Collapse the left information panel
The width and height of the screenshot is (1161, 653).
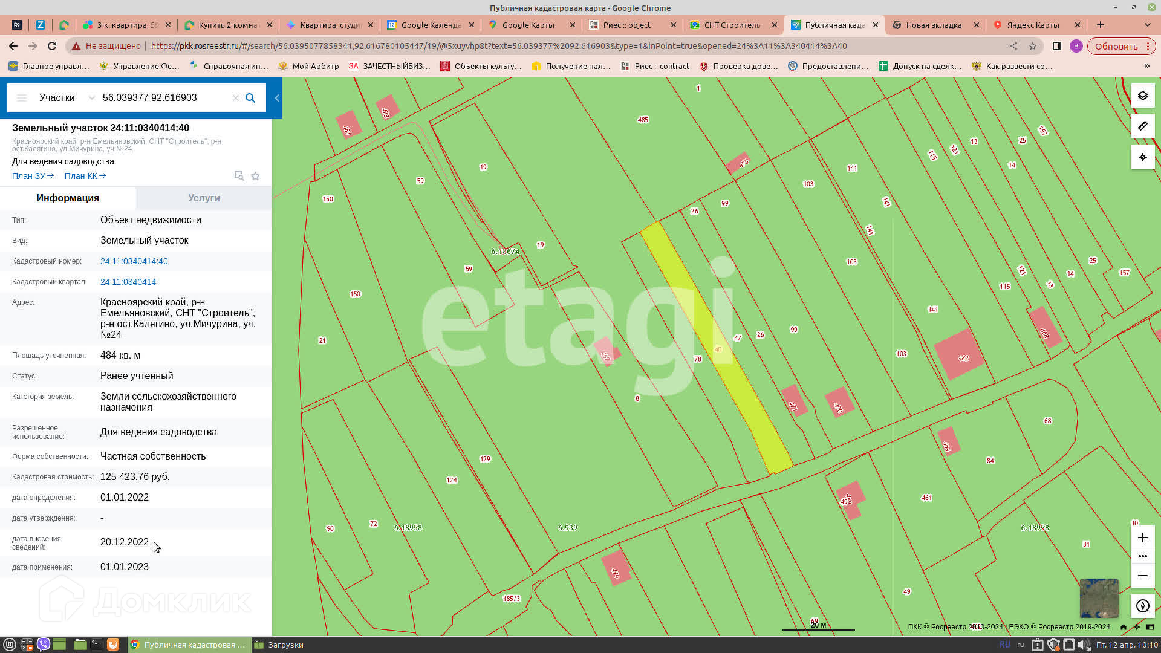277,98
